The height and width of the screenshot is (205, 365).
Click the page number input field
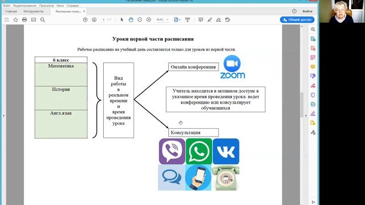[x=104, y=20]
